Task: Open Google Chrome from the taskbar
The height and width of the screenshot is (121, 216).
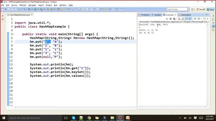Action: pos(89,118)
